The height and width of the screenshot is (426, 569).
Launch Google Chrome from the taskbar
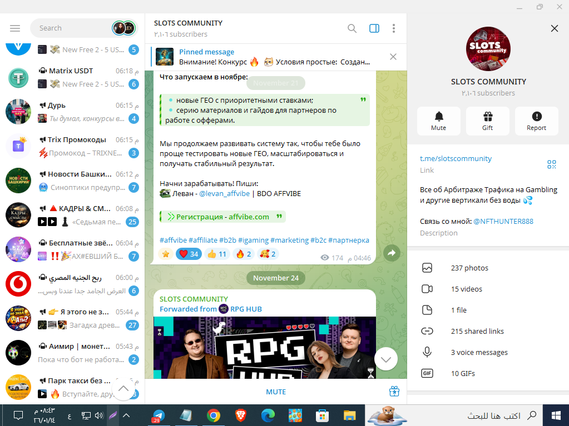(214, 415)
